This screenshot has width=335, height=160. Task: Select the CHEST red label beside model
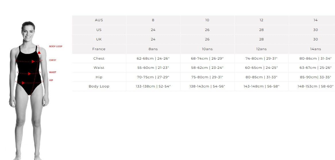click(53, 60)
